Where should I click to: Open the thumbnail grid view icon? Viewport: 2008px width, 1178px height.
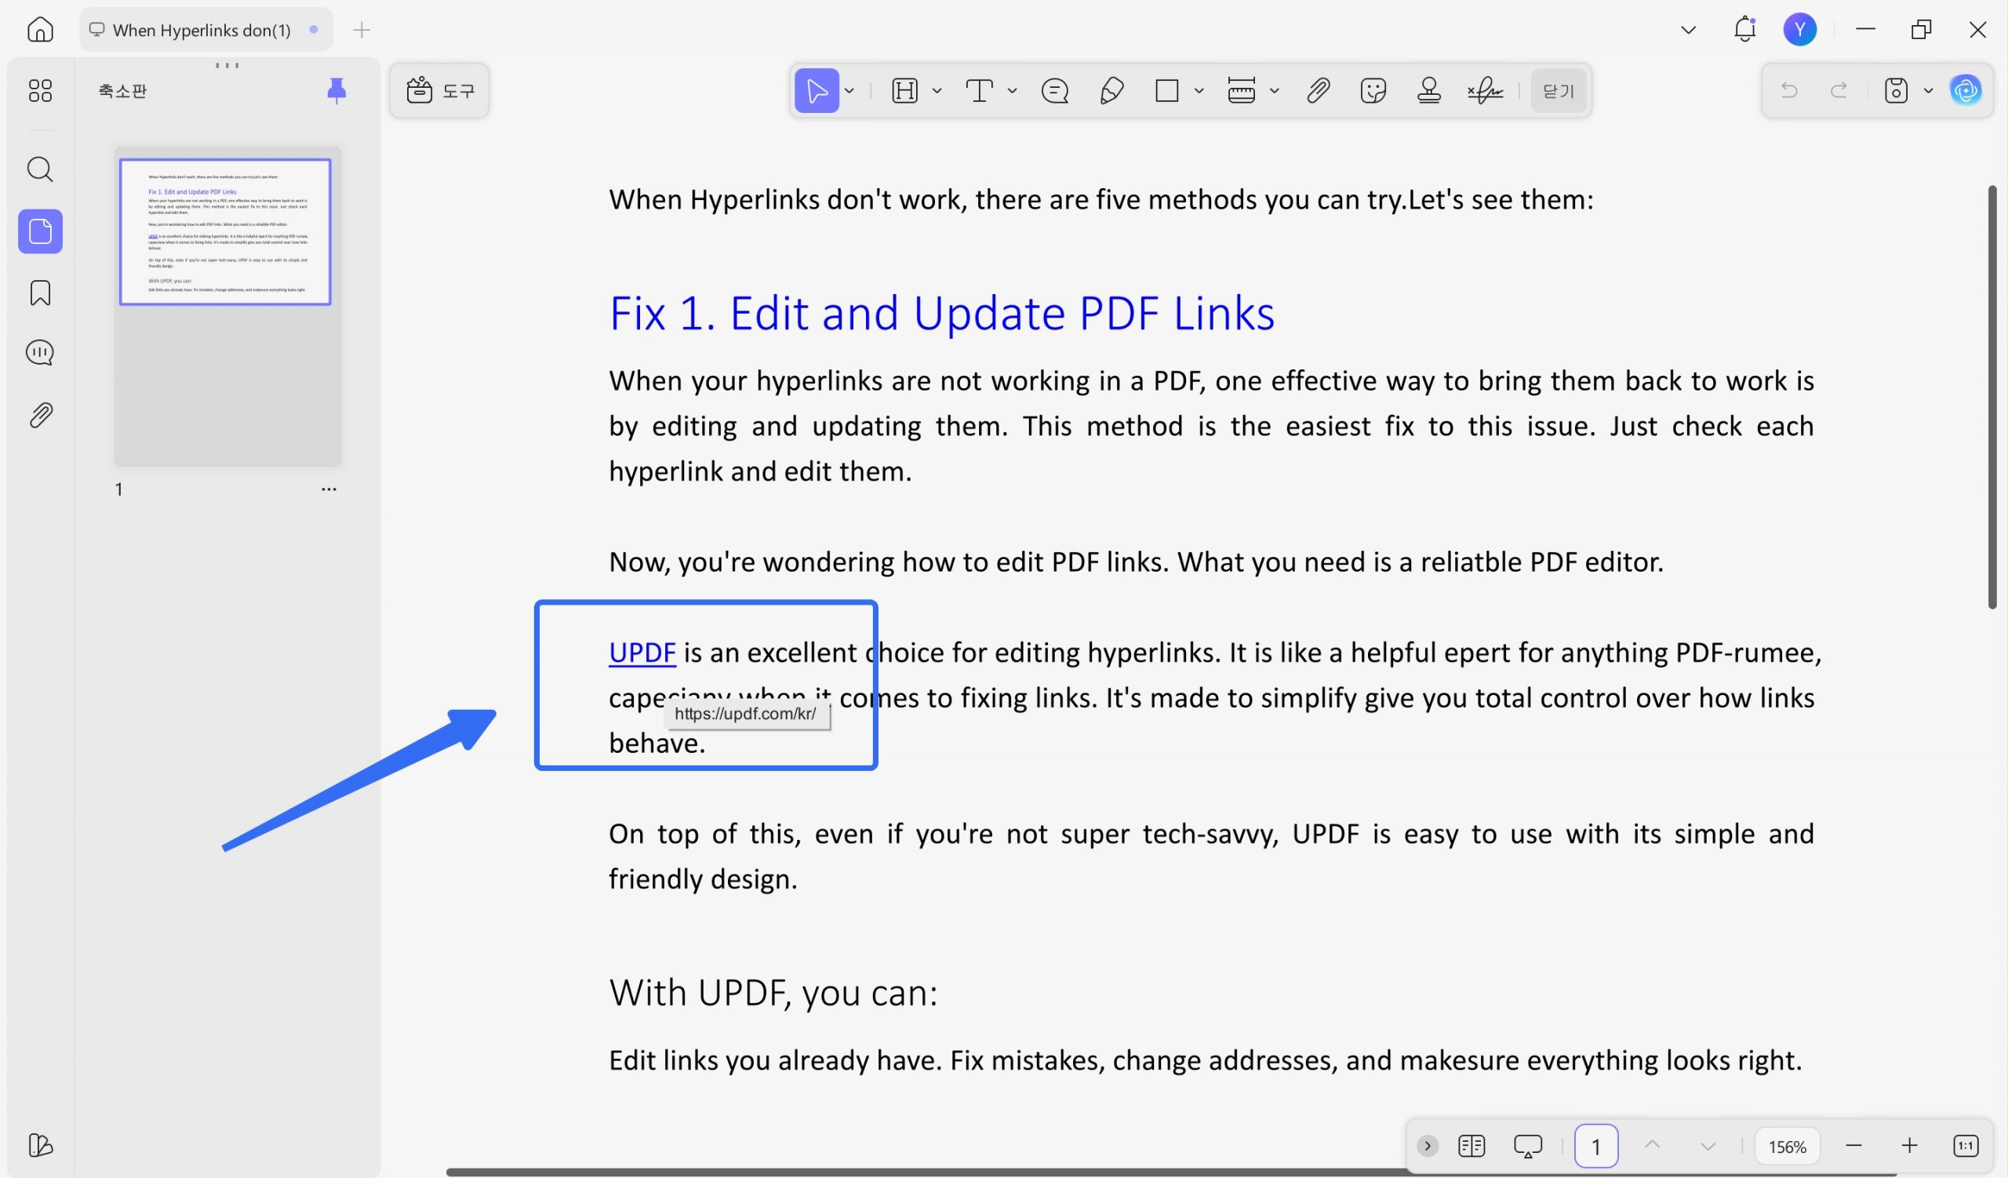(x=40, y=90)
